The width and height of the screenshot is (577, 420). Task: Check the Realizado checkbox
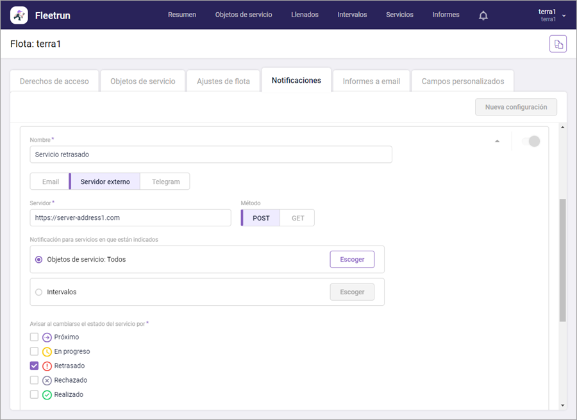coord(34,394)
